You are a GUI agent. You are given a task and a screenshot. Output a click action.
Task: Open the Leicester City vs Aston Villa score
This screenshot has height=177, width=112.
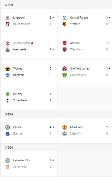(x=50, y=163)
